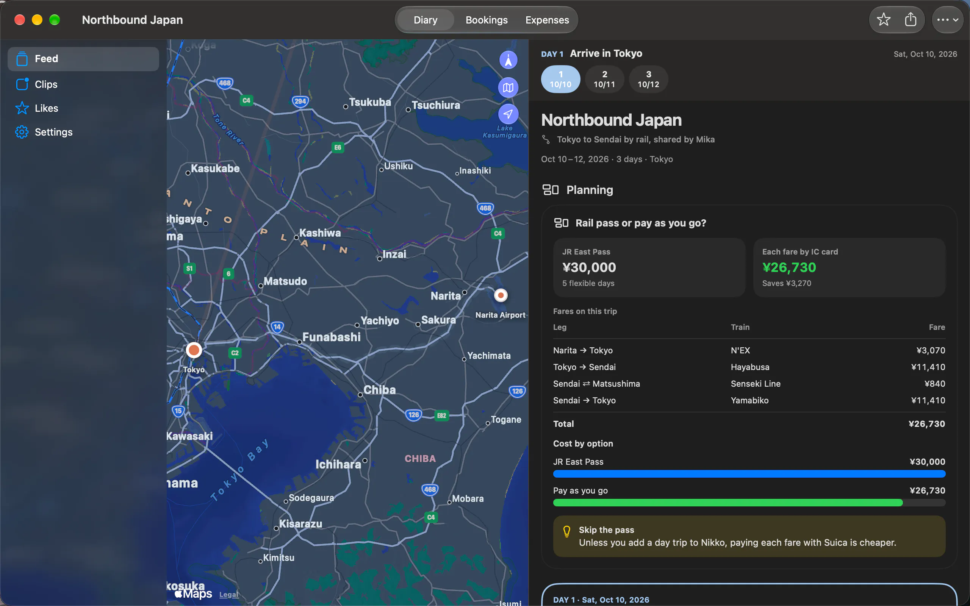
Task: Toggle the map mode button
Action: [508, 87]
